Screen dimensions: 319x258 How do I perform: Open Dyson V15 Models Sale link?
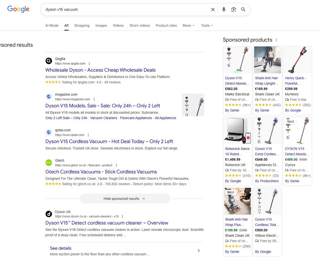click(103, 106)
